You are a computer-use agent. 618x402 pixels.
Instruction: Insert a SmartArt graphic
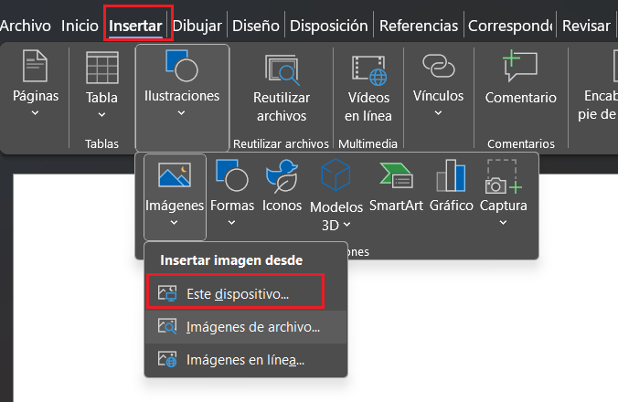coord(396,188)
